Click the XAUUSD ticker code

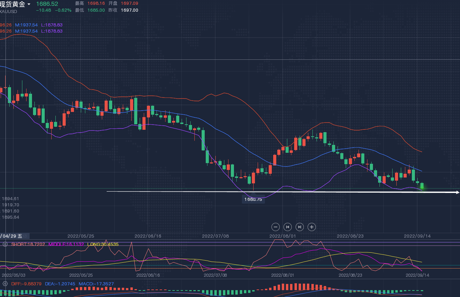click(x=8, y=11)
